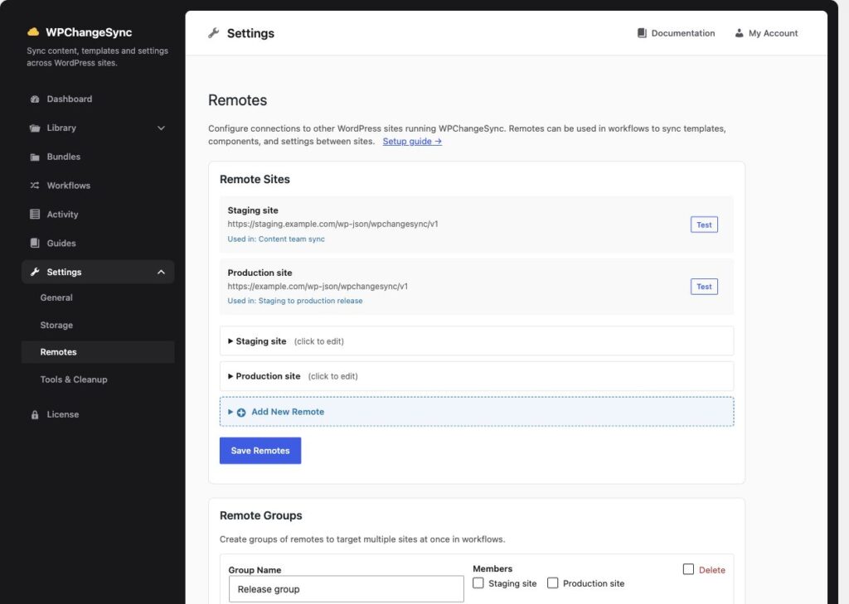Click the Group Name input field
The image size is (849, 604).
click(x=346, y=589)
